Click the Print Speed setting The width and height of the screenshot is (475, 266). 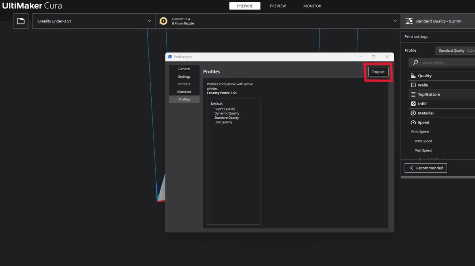pyautogui.click(x=420, y=132)
